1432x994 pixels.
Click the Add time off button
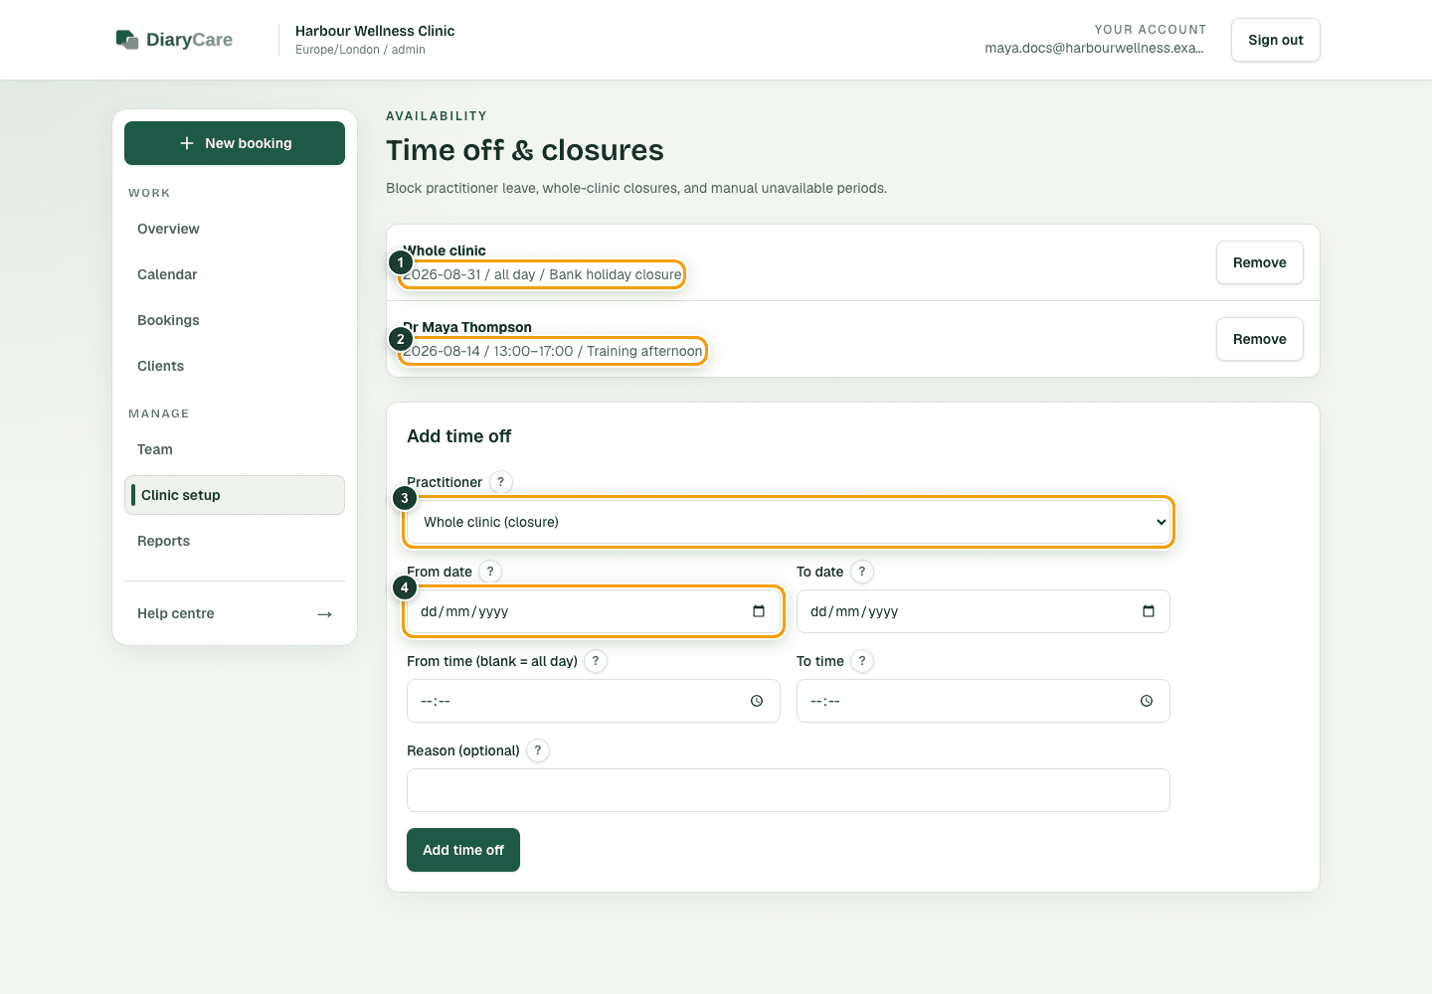[463, 850]
